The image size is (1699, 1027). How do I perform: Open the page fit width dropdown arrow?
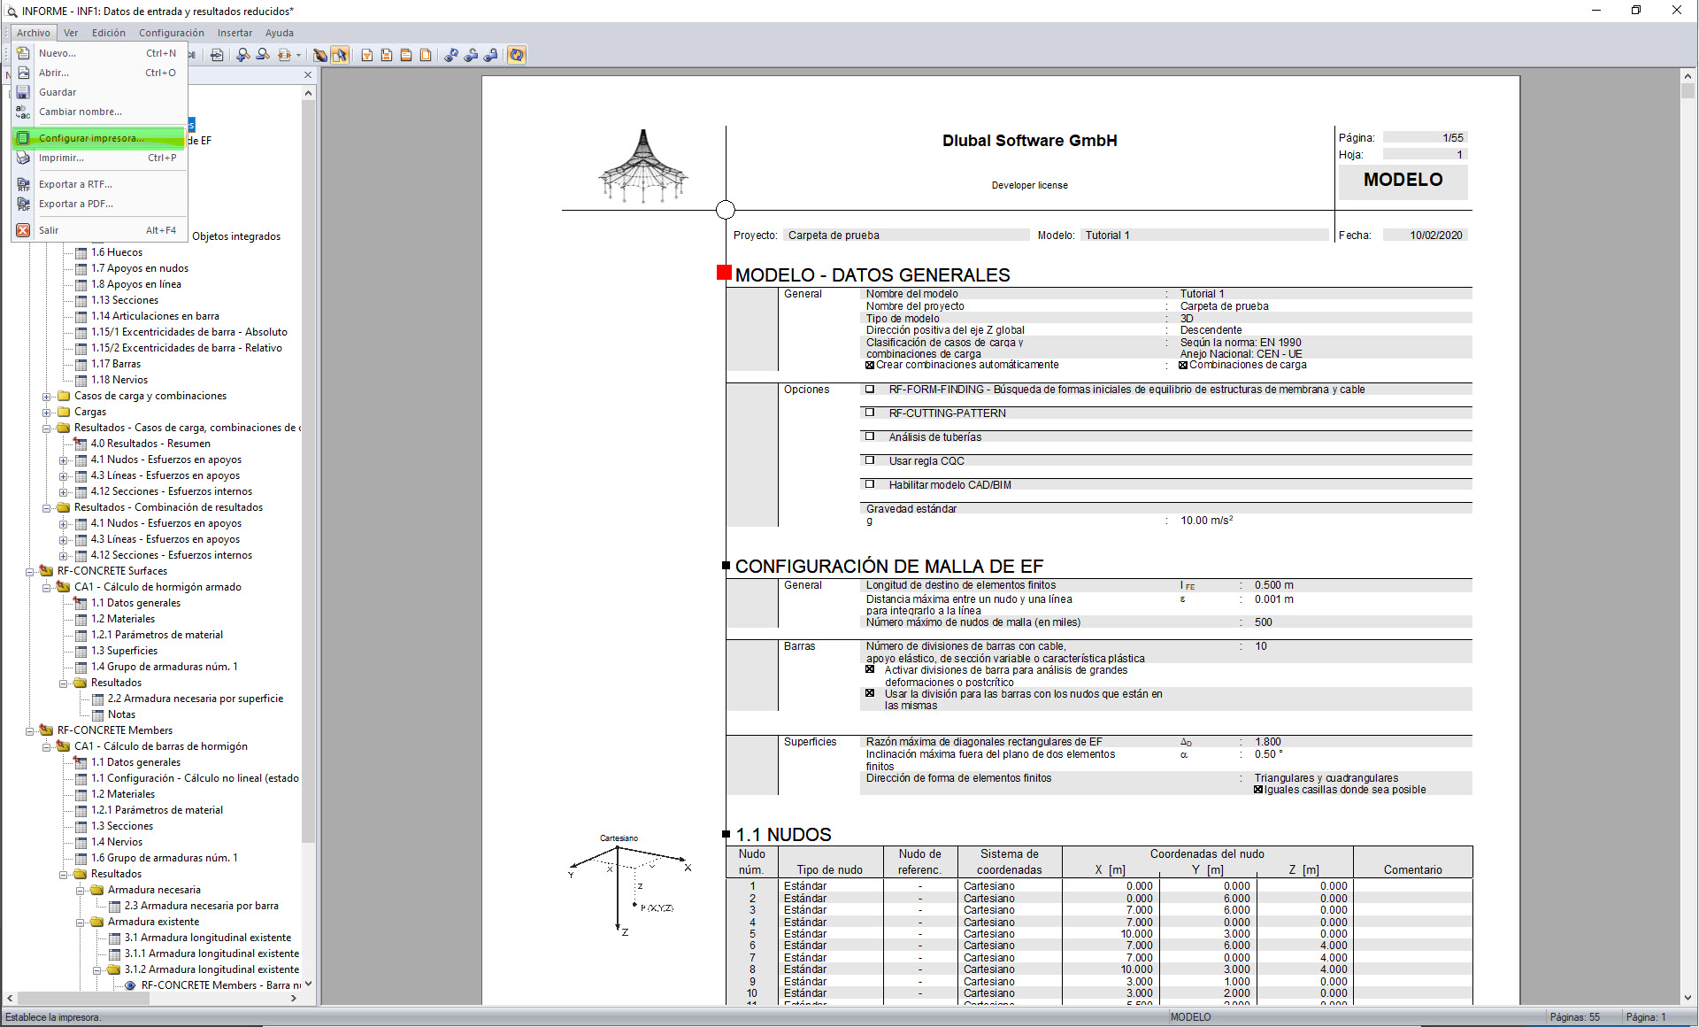coord(298,55)
